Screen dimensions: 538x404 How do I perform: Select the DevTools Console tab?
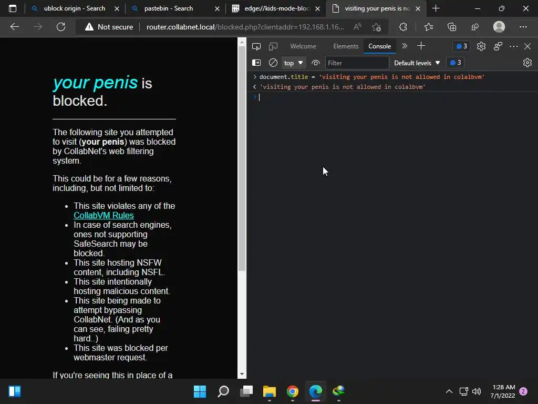(379, 46)
